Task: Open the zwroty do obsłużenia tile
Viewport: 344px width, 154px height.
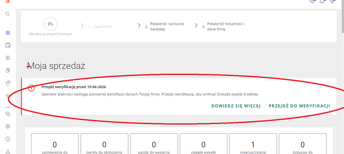Action: pos(104,145)
